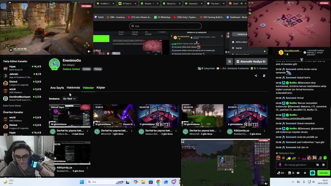Click the Turkish tag
331x186 pixels.
click(86, 69)
